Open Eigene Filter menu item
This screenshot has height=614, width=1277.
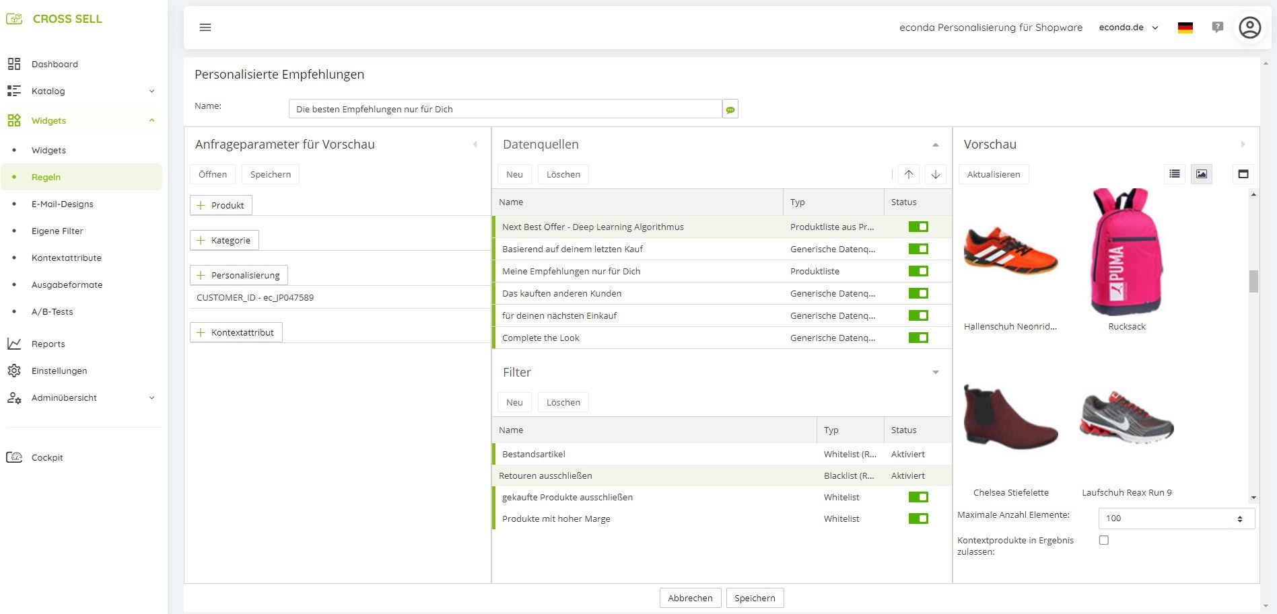click(57, 231)
